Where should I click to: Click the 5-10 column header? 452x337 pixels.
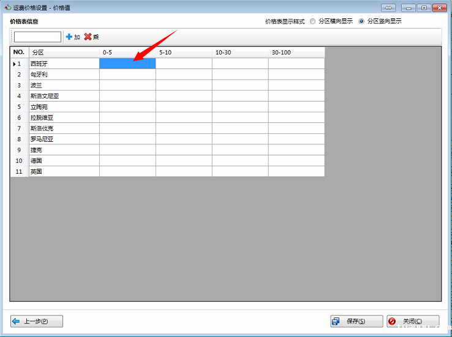(184, 53)
